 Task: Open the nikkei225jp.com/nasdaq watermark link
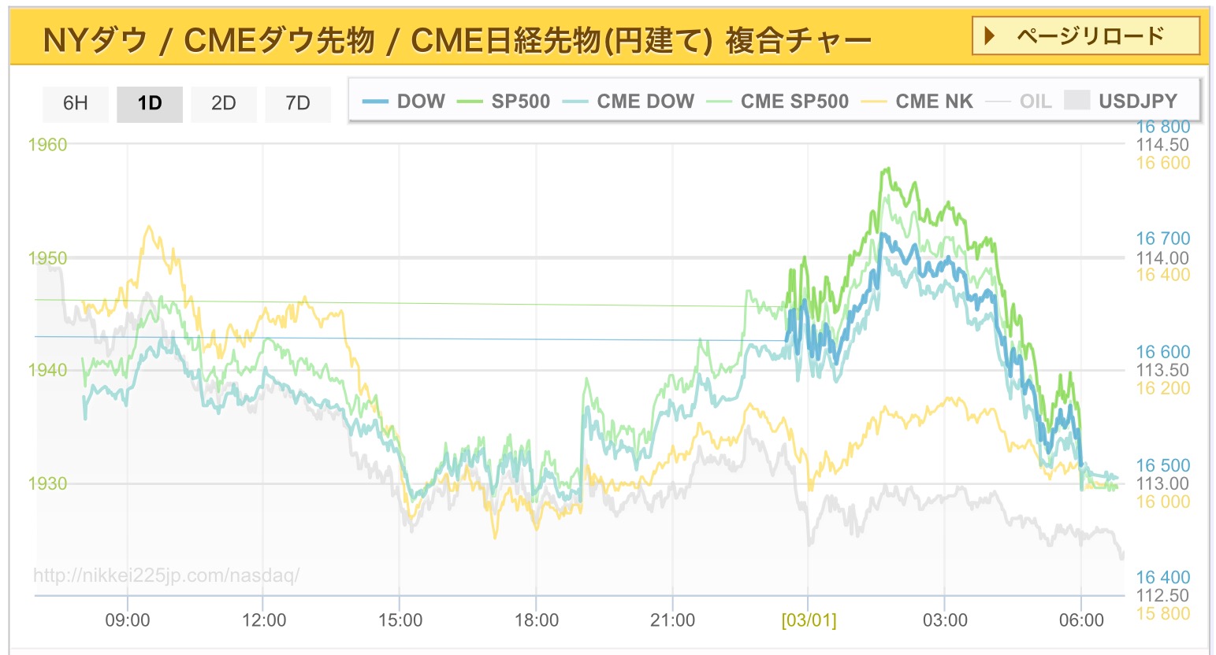(166, 575)
